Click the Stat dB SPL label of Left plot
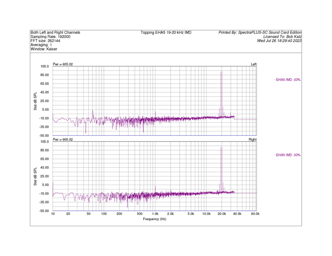 coord(35,101)
